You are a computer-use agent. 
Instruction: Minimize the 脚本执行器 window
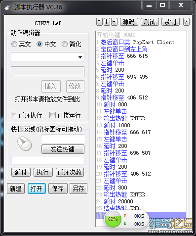[149, 5]
